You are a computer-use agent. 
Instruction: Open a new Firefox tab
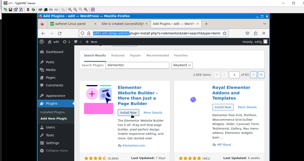click(x=206, y=24)
